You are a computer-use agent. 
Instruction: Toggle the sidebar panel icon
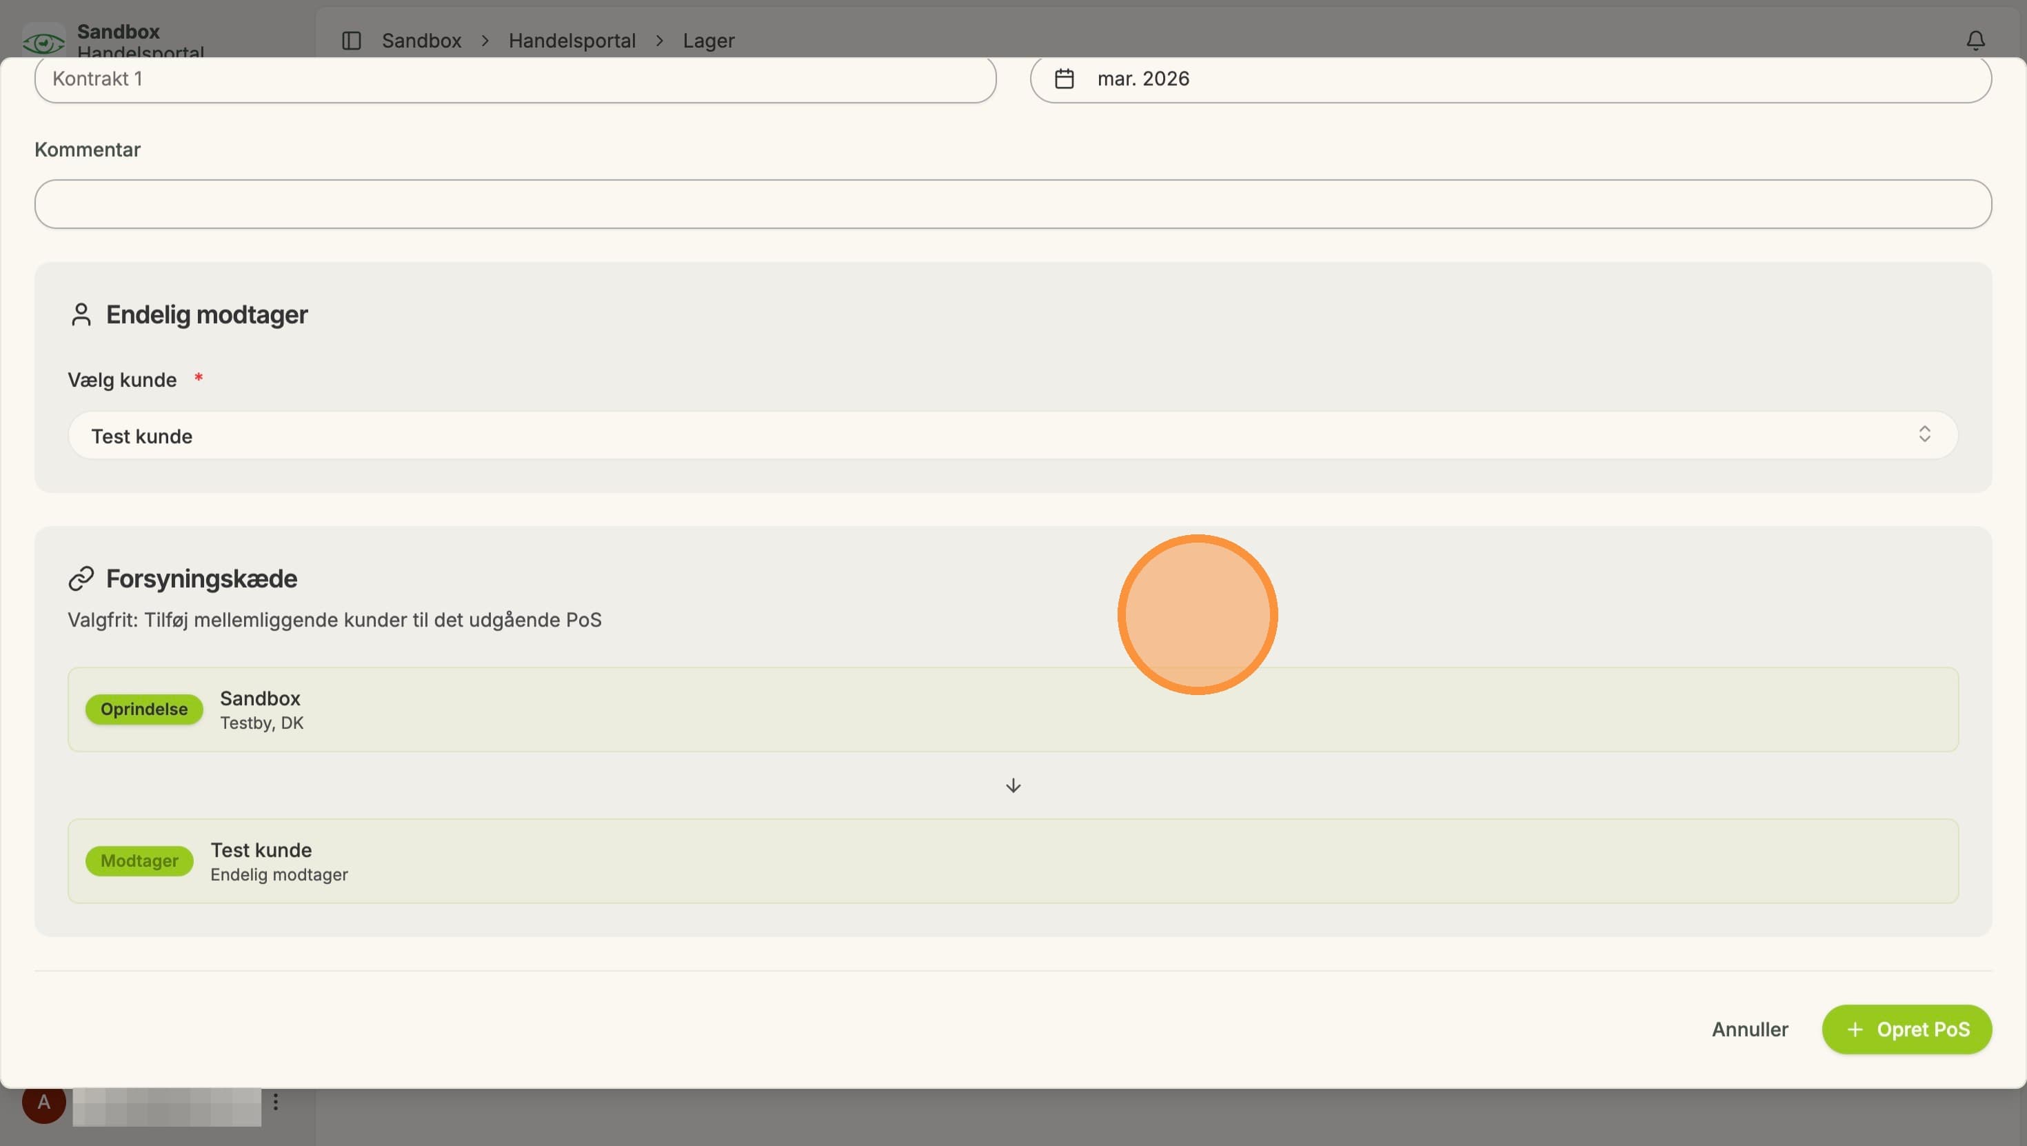pyautogui.click(x=352, y=40)
